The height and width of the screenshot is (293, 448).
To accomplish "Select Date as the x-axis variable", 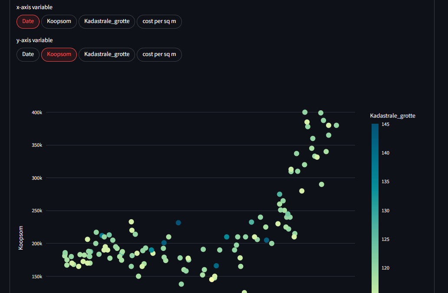I will tap(28, 21).
